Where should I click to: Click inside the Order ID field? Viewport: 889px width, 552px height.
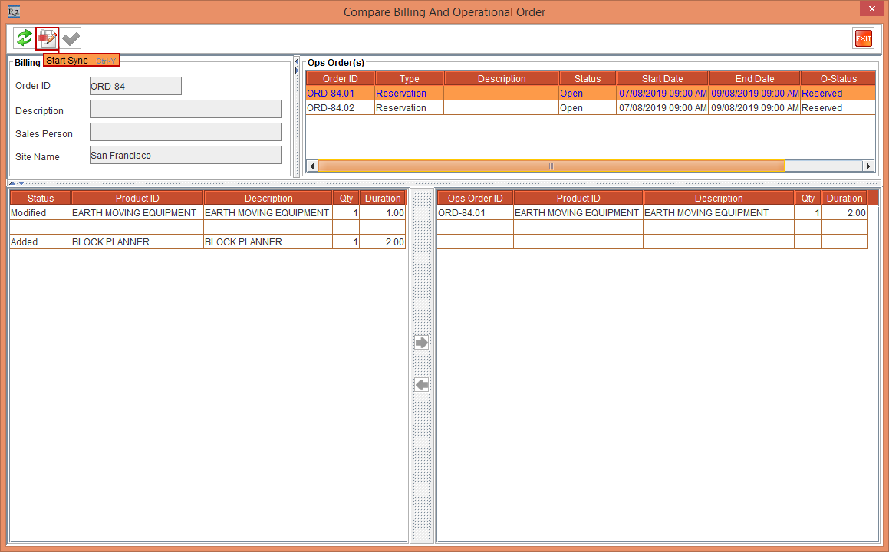tap(135, 86)
